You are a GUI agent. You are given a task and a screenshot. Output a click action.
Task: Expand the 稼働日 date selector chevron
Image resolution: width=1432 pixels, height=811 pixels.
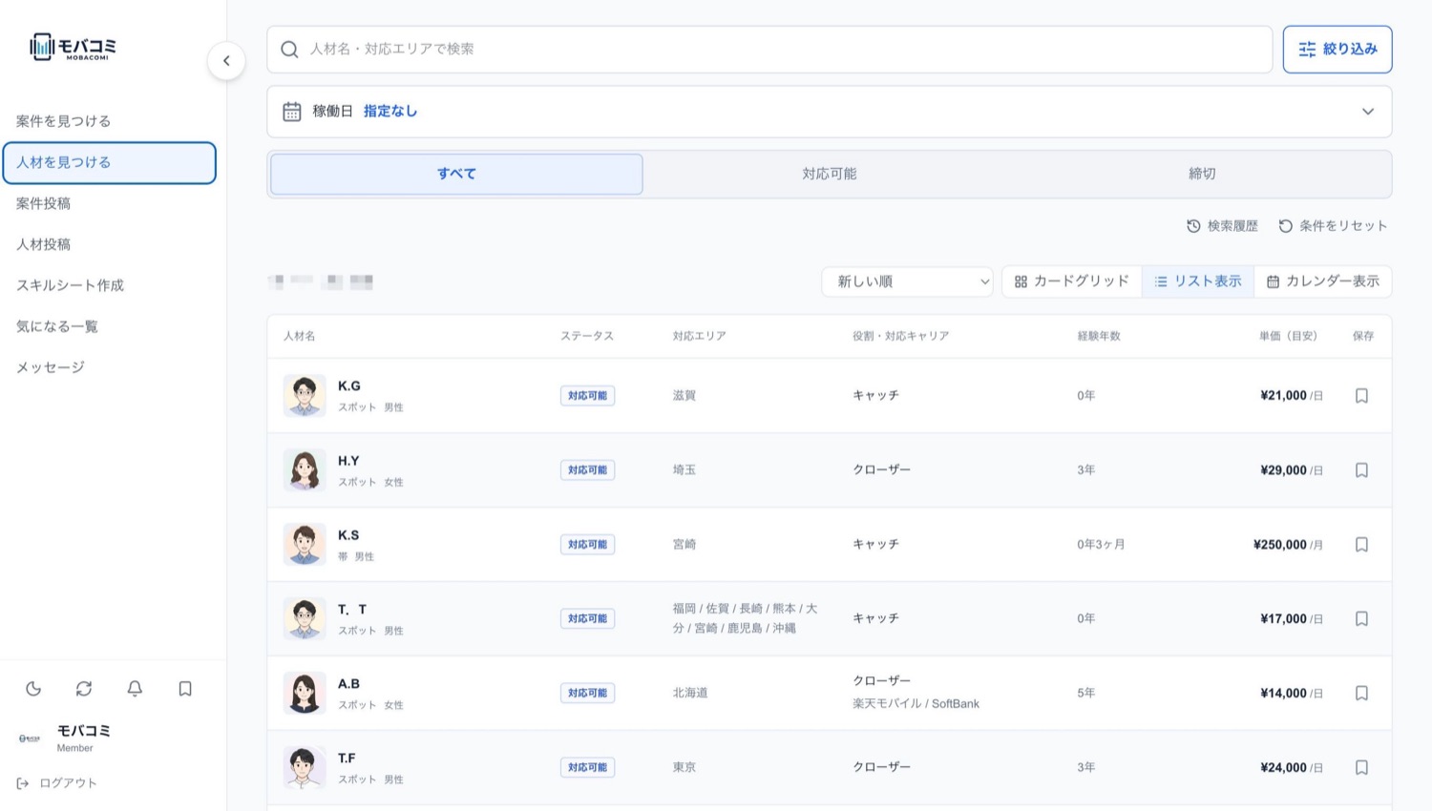coord(1368,112)
